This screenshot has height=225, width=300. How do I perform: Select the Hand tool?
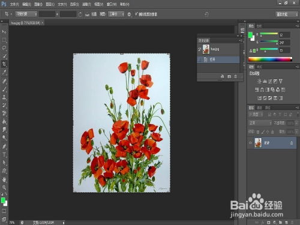4,179
